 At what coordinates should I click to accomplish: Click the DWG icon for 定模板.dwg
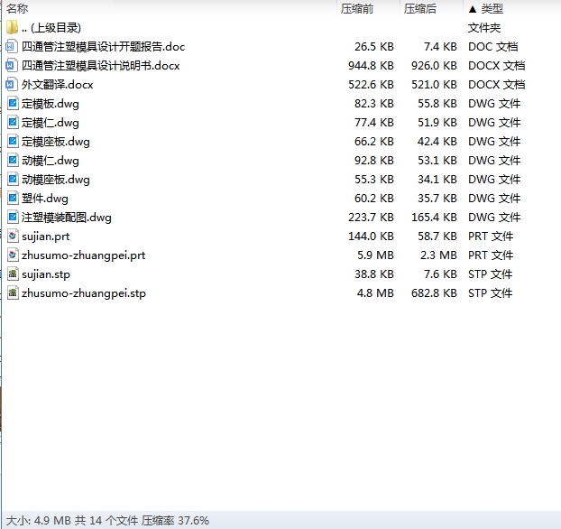[x=13, y=104]
